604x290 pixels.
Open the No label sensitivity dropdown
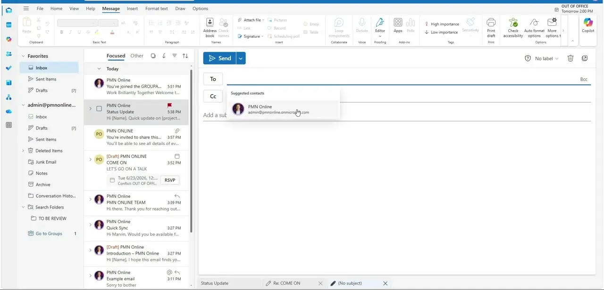[x=542, y=58]
